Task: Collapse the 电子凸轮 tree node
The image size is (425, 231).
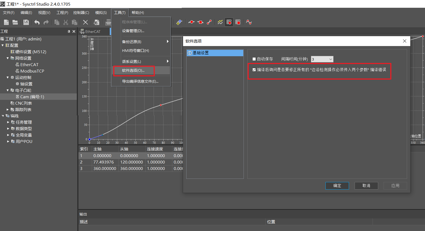Action: coord(8,90)
